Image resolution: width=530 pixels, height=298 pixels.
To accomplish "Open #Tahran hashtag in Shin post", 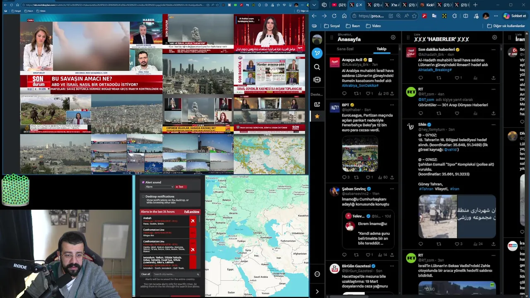I will click(426, 189).
